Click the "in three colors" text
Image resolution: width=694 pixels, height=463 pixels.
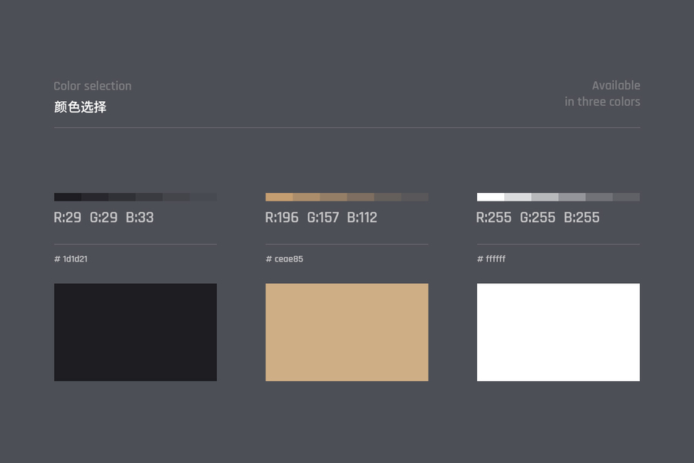pyautogui.click(x=602, y=101)
